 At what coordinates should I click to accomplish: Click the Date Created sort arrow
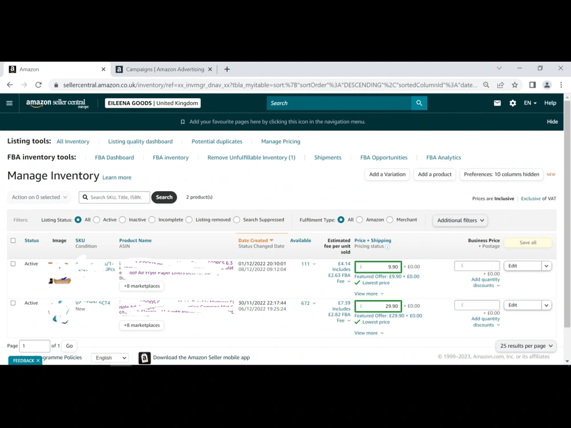(271, 240)
